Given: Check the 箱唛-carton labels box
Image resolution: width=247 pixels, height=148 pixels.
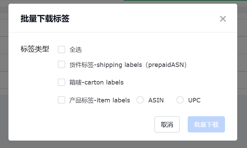Looking at the screenshot, I should pos(61,82).
